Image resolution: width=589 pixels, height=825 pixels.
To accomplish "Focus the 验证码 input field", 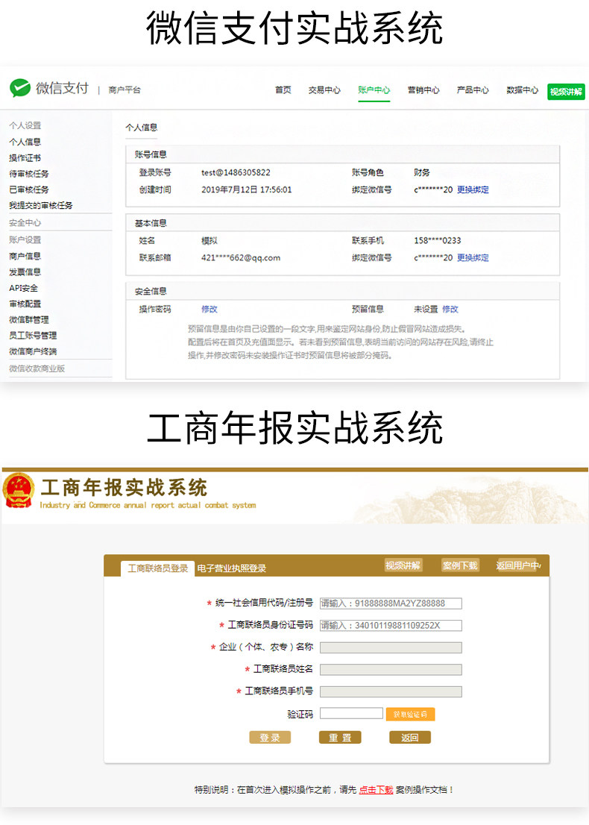I will (351, 713).
